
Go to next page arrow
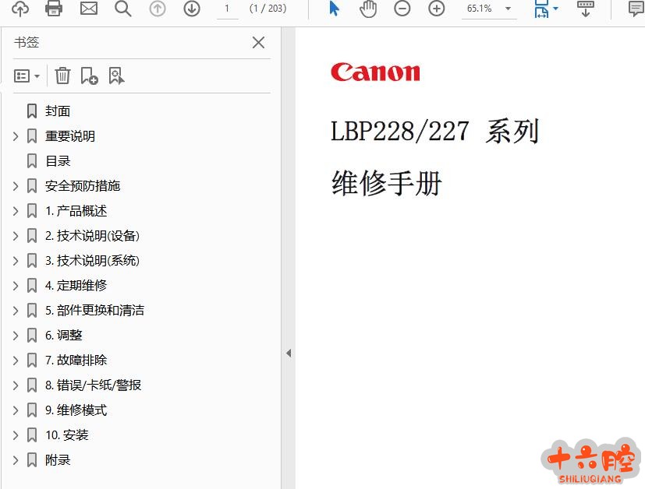[x=192, y=9]
